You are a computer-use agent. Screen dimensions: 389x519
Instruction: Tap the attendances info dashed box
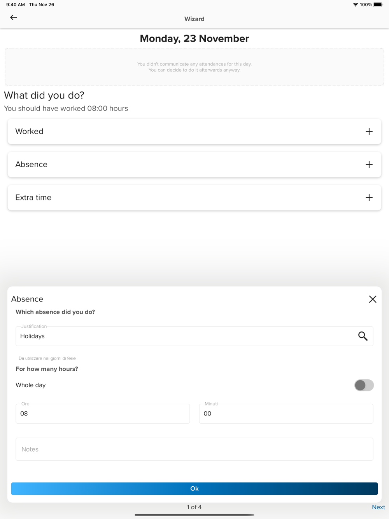tap(194, 67)
